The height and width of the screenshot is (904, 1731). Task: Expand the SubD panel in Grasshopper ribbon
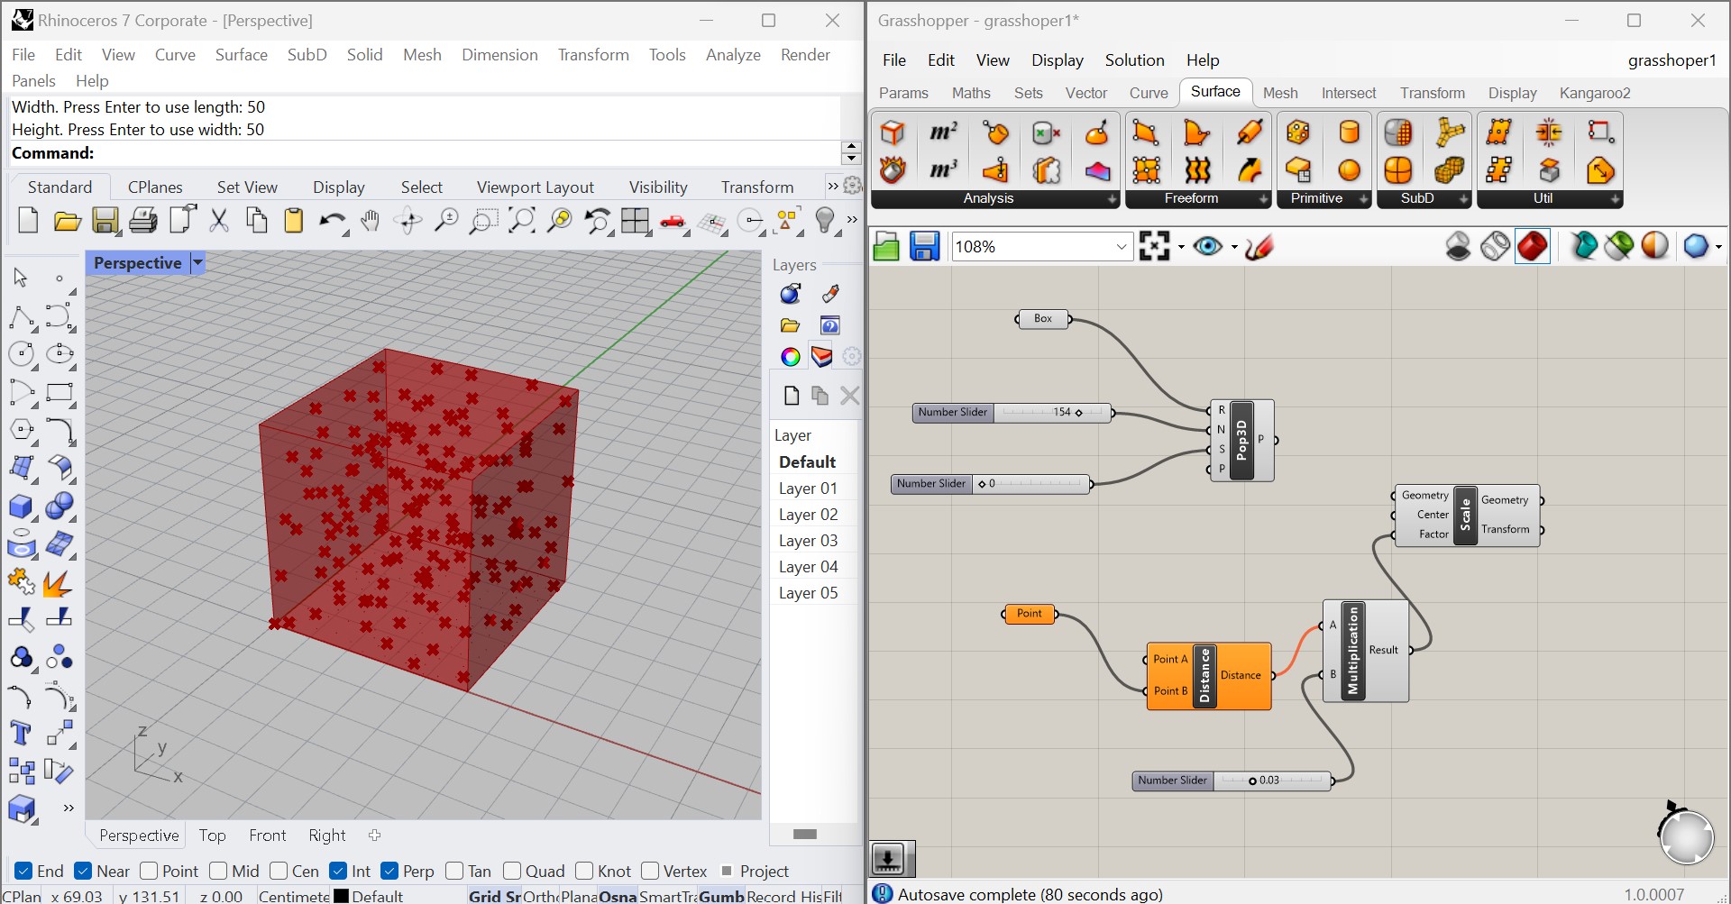pos(1463,199)
